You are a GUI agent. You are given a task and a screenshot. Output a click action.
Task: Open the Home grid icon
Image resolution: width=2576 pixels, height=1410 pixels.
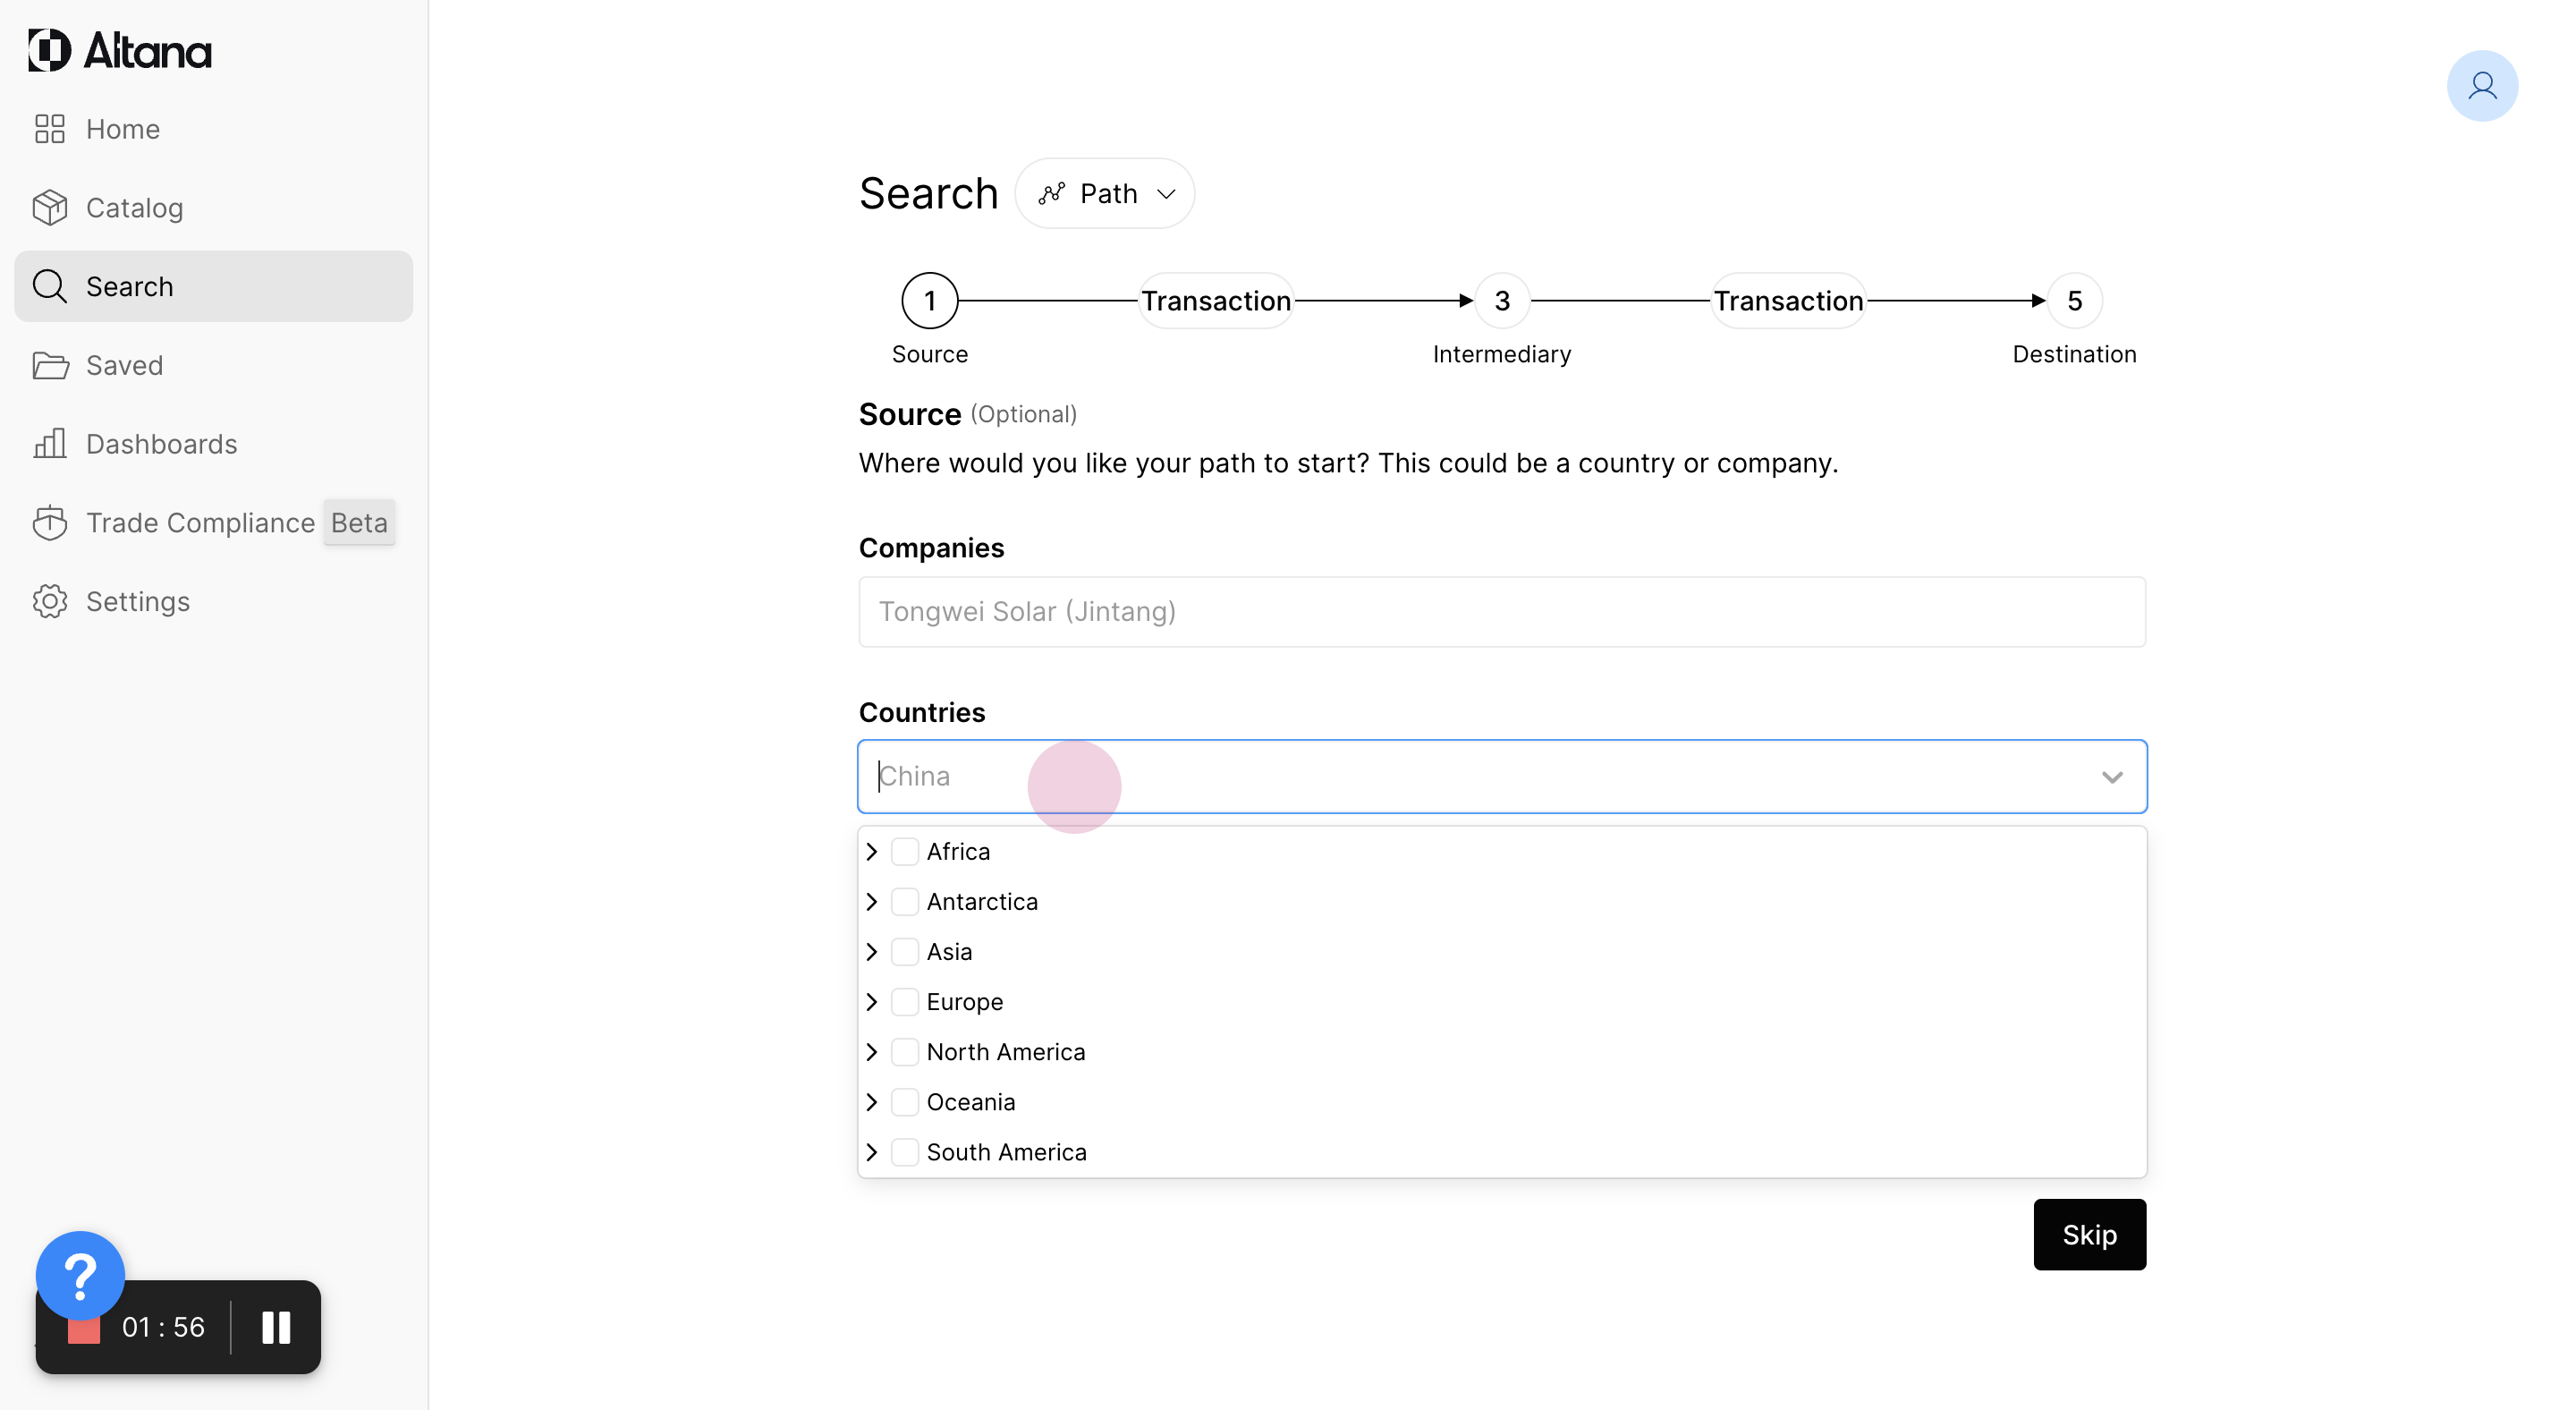tap(49, 129)
